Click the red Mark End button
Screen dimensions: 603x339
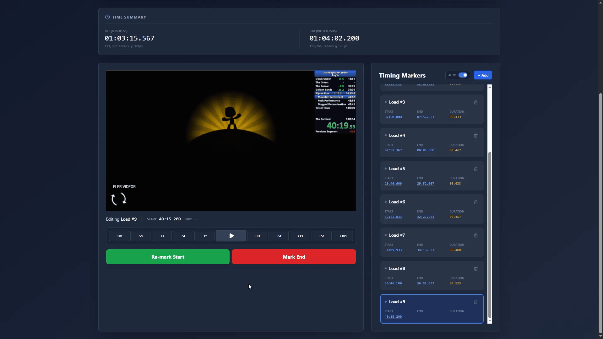(x=294, y=257)
